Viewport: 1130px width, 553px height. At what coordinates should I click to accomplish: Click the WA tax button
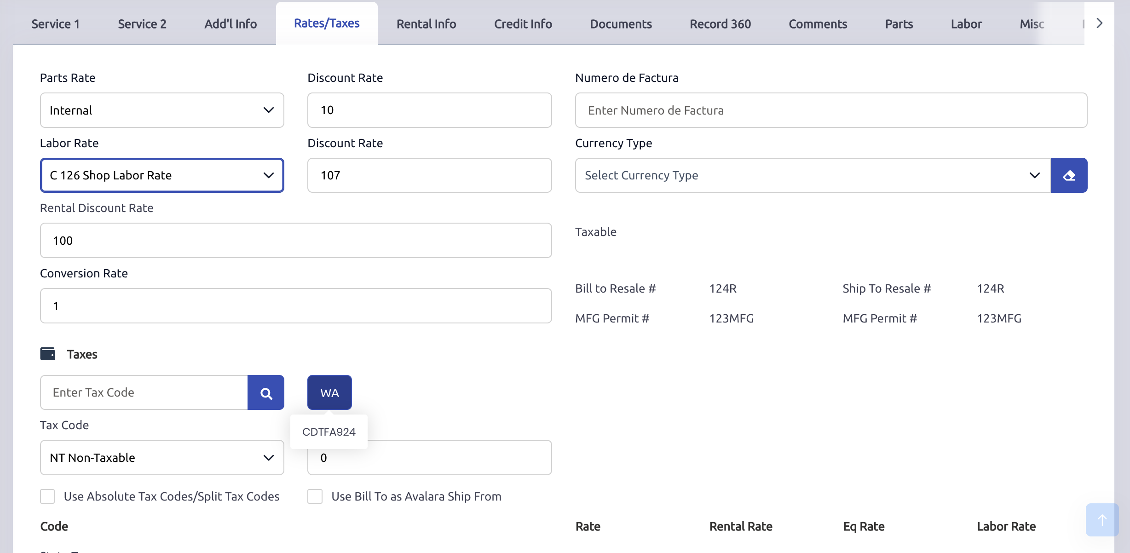pos(329,392)
